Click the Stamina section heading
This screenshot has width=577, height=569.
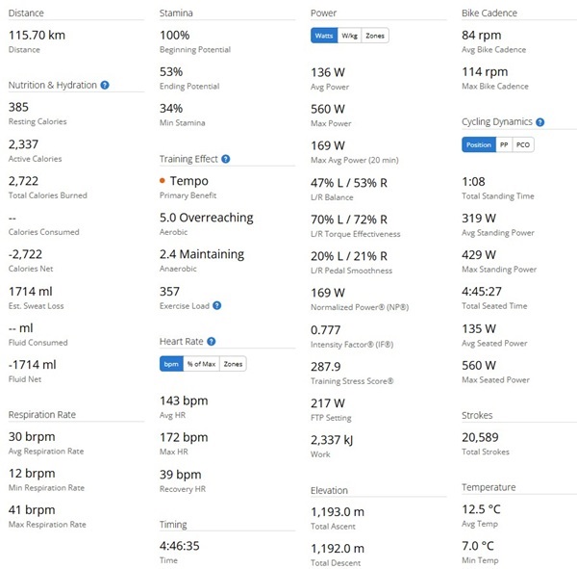click(x=176, y=13)
